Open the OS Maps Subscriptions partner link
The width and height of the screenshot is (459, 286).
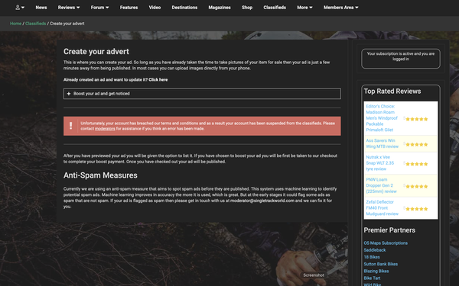click(x=386, y=243)
